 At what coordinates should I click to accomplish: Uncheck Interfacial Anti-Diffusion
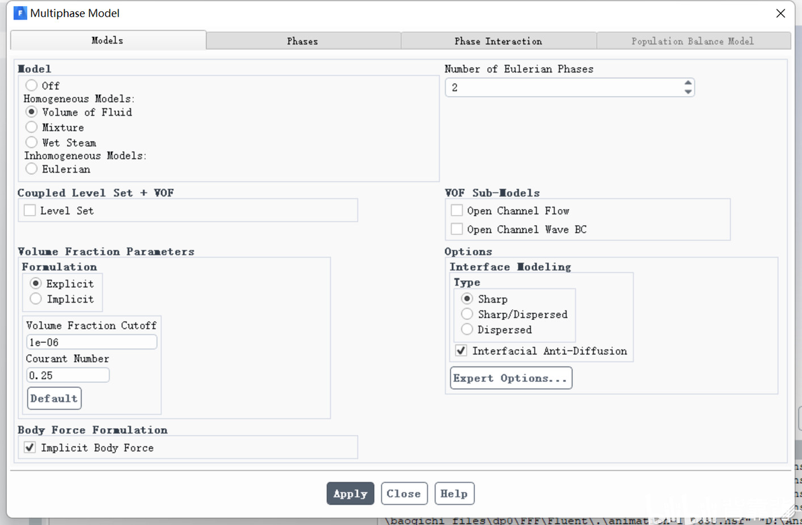click(x=461, y=351)
